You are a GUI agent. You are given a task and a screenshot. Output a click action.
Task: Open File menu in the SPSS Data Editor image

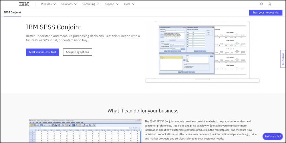click(x=31, y=122)
